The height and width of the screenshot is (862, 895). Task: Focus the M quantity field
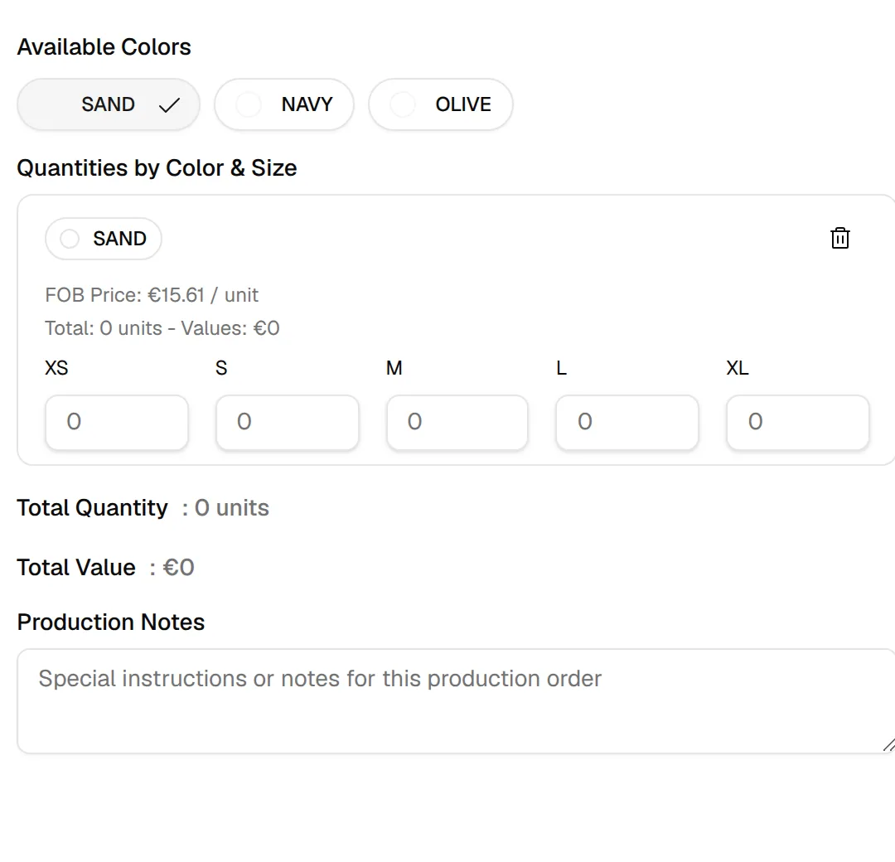click(x=457, y=423)
